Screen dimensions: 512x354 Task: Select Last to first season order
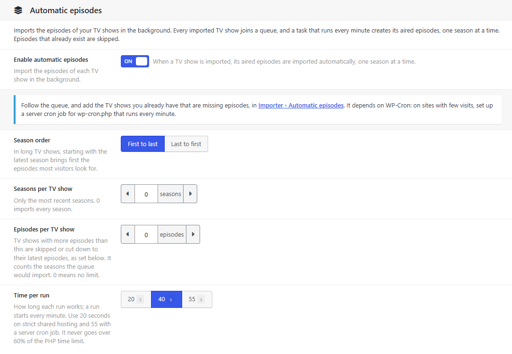pos(186,144)
